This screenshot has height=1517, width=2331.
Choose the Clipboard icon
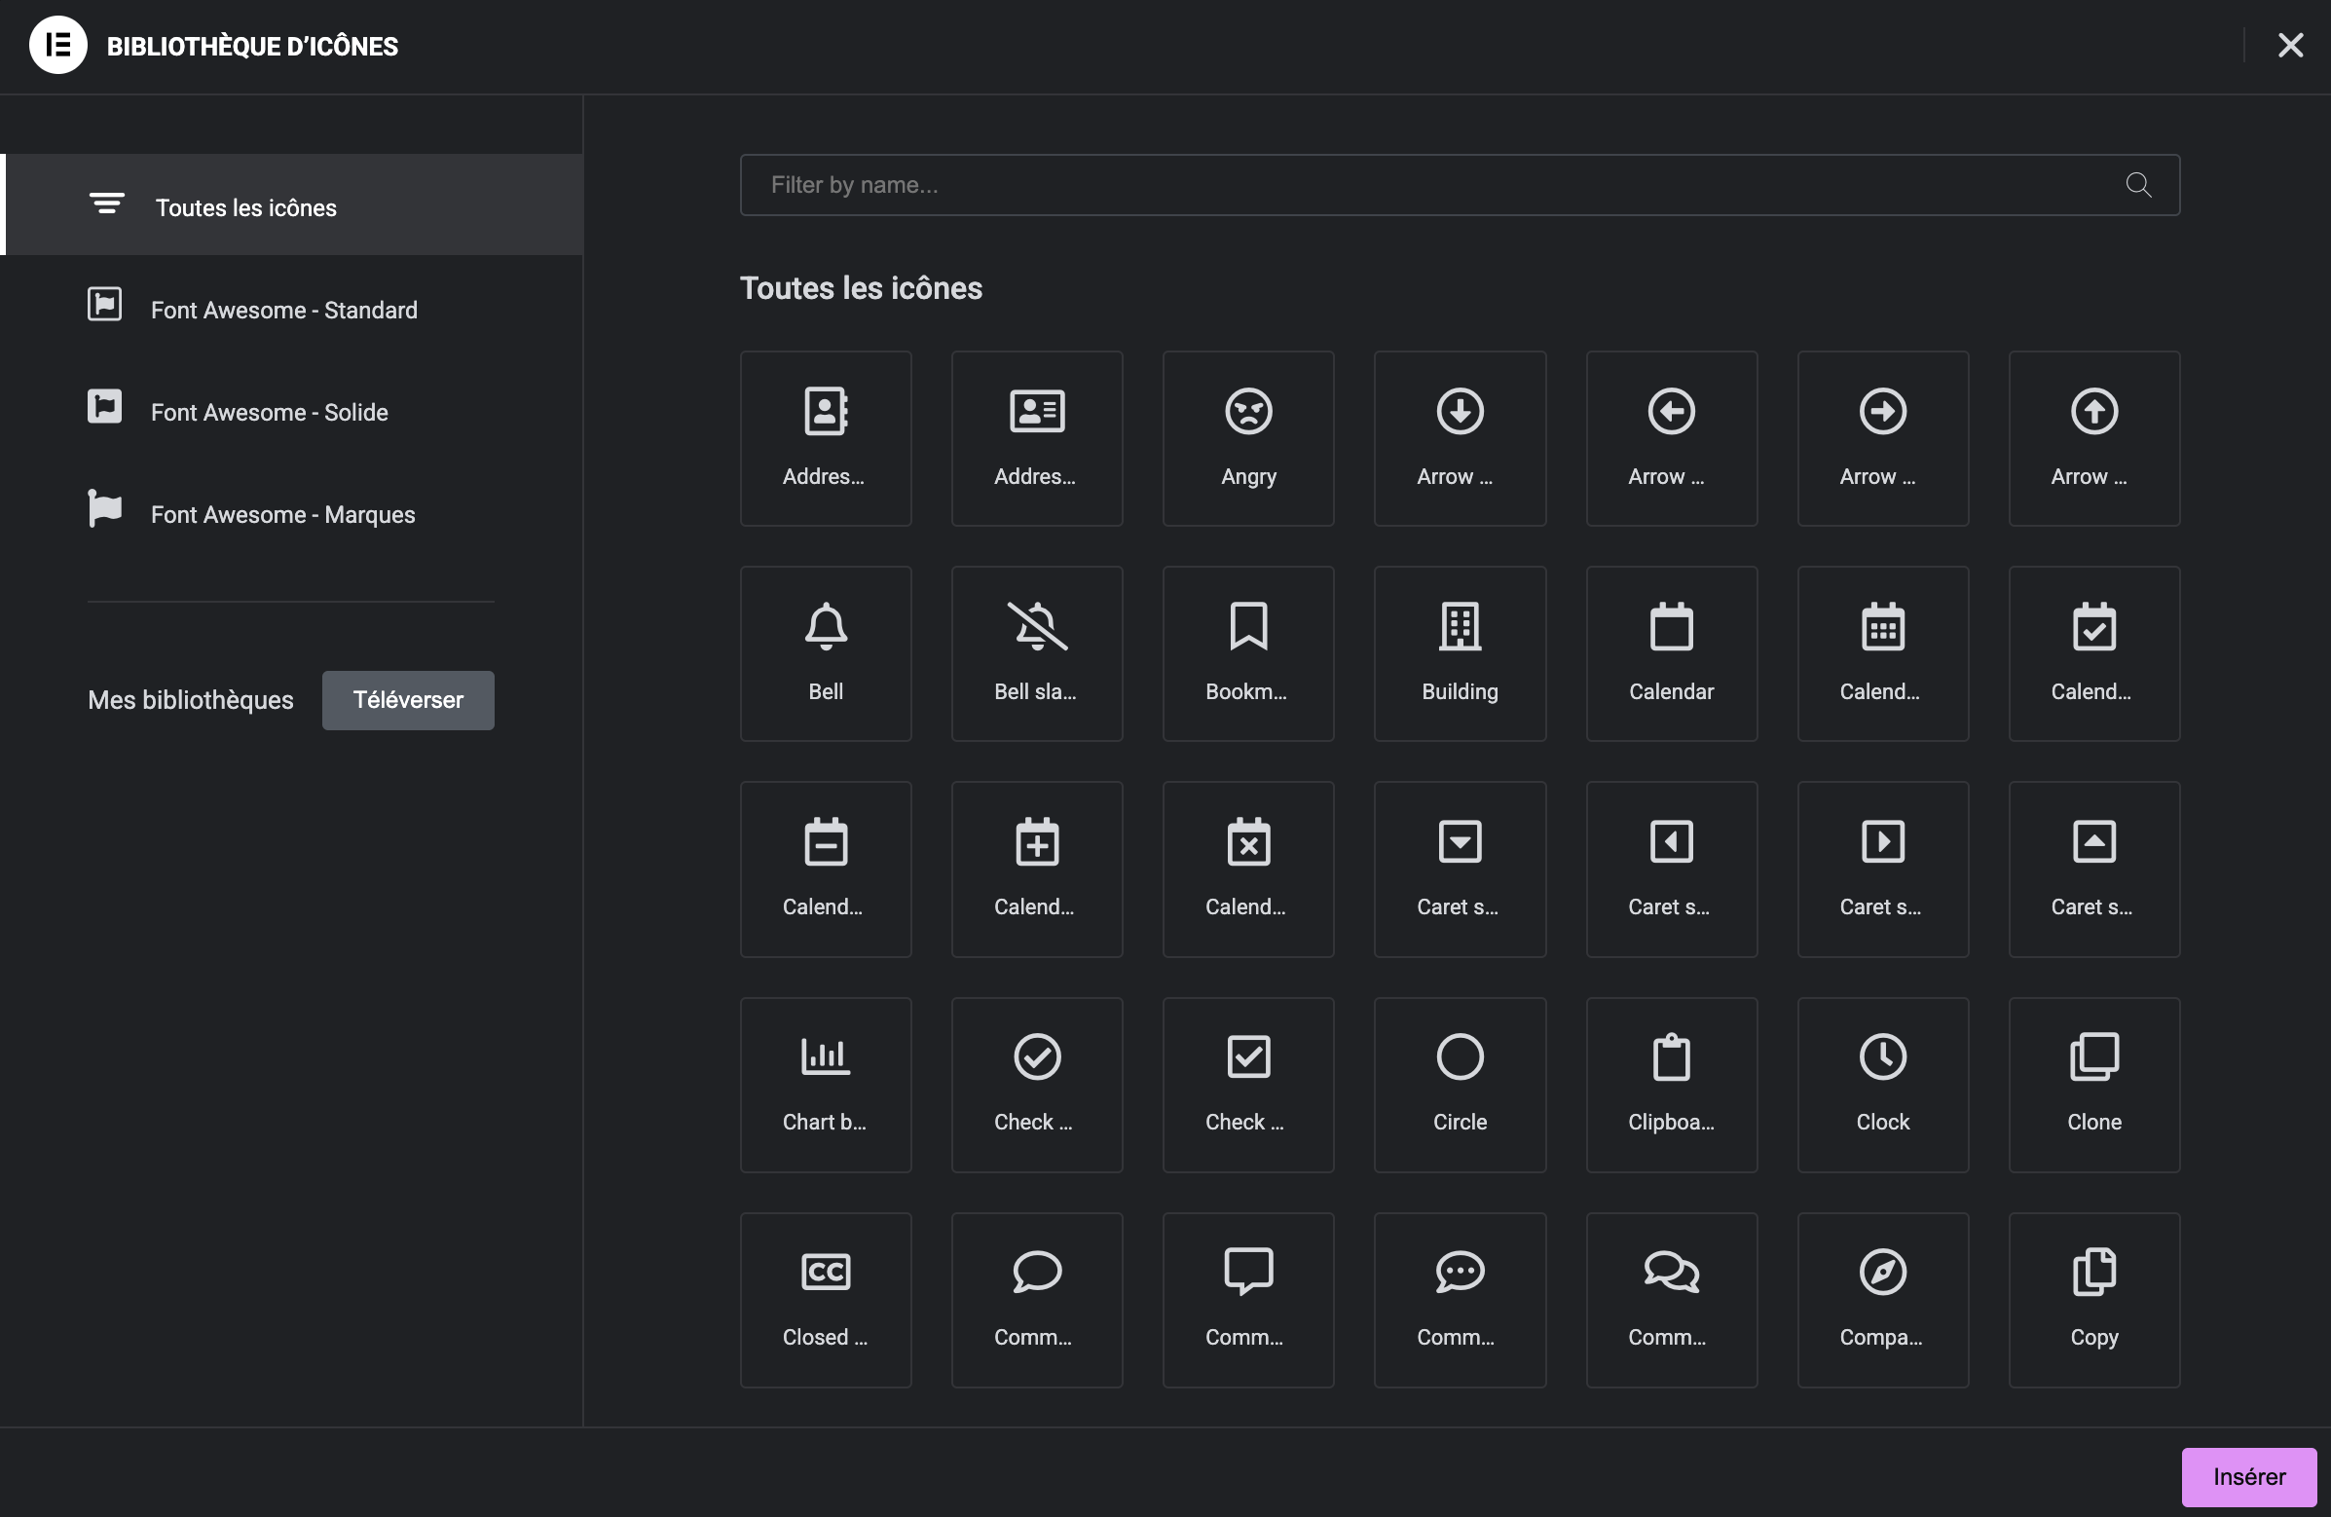point(1671,1084)
